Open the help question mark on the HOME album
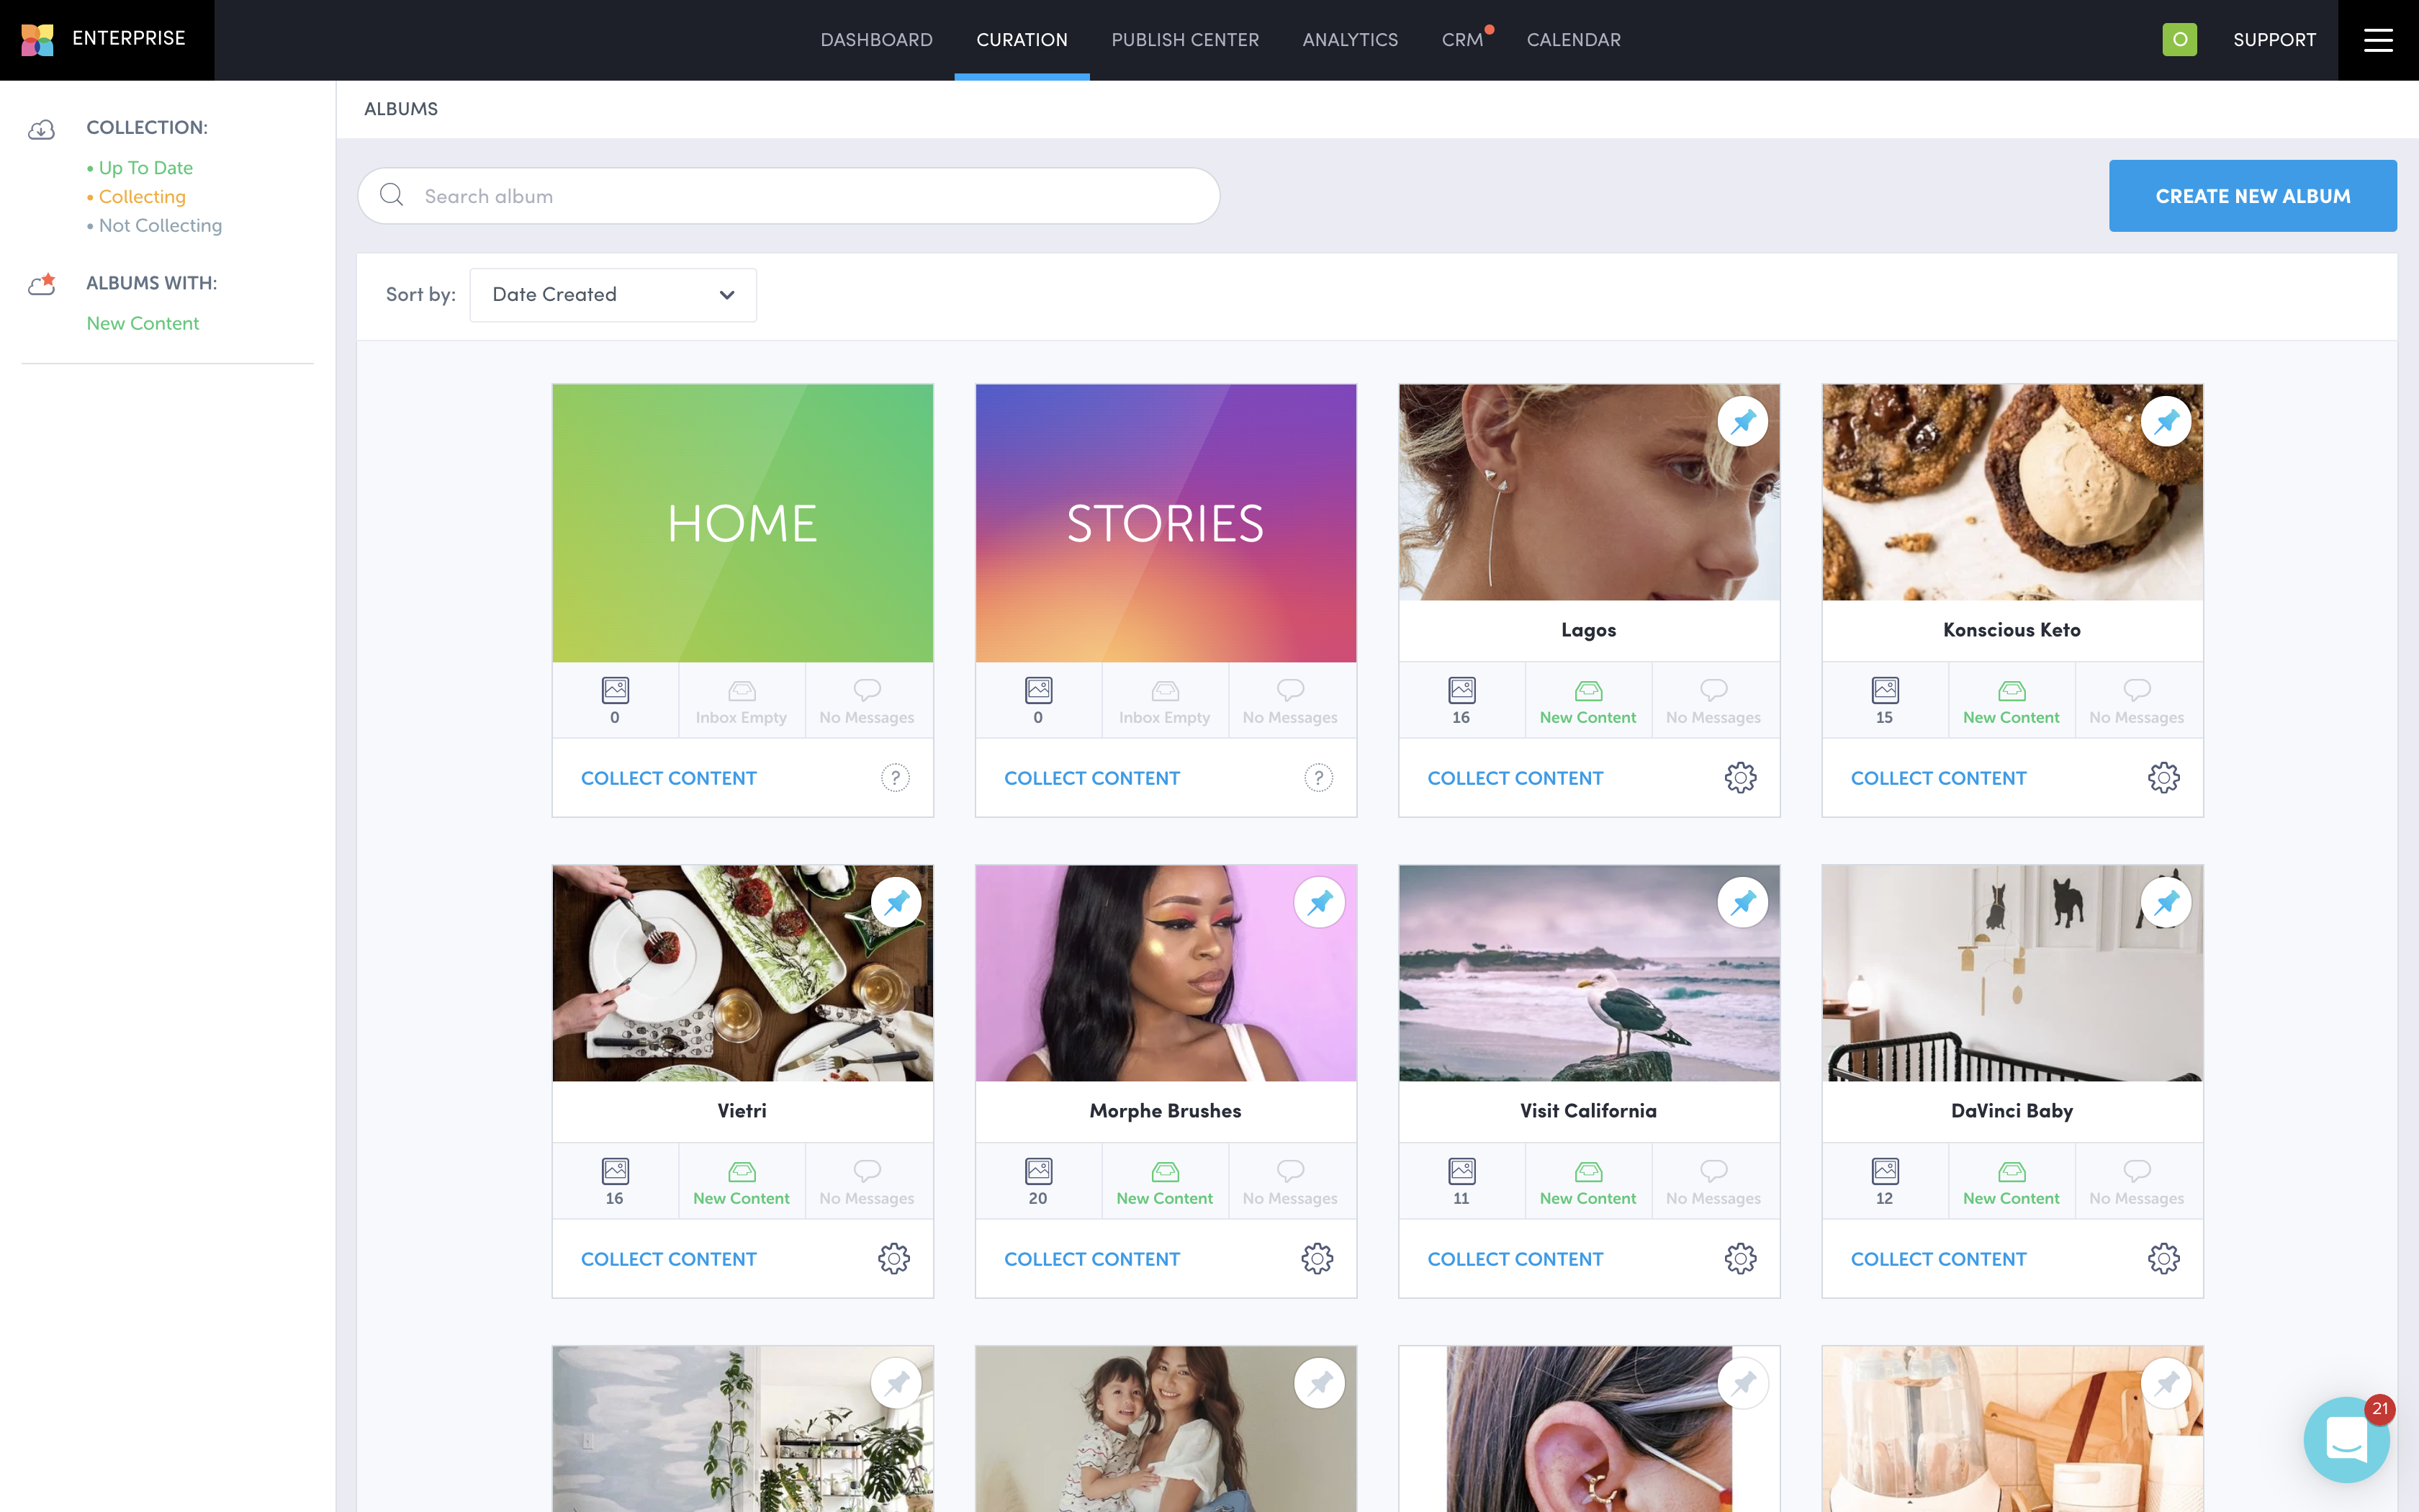The height and width of the screenshot is (1512, 2419). point(895,777)
